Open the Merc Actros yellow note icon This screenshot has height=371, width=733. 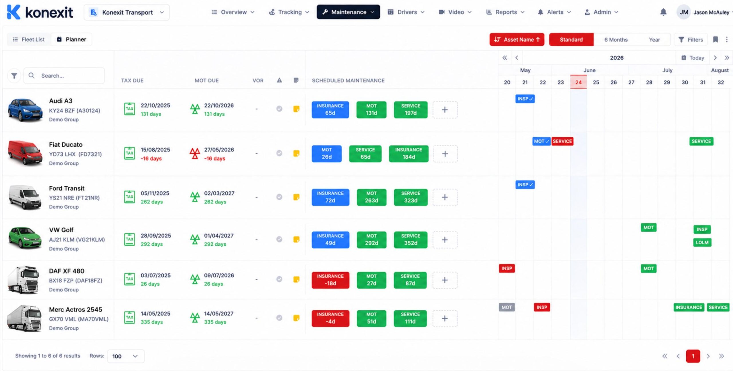click(x=296, y=318)
